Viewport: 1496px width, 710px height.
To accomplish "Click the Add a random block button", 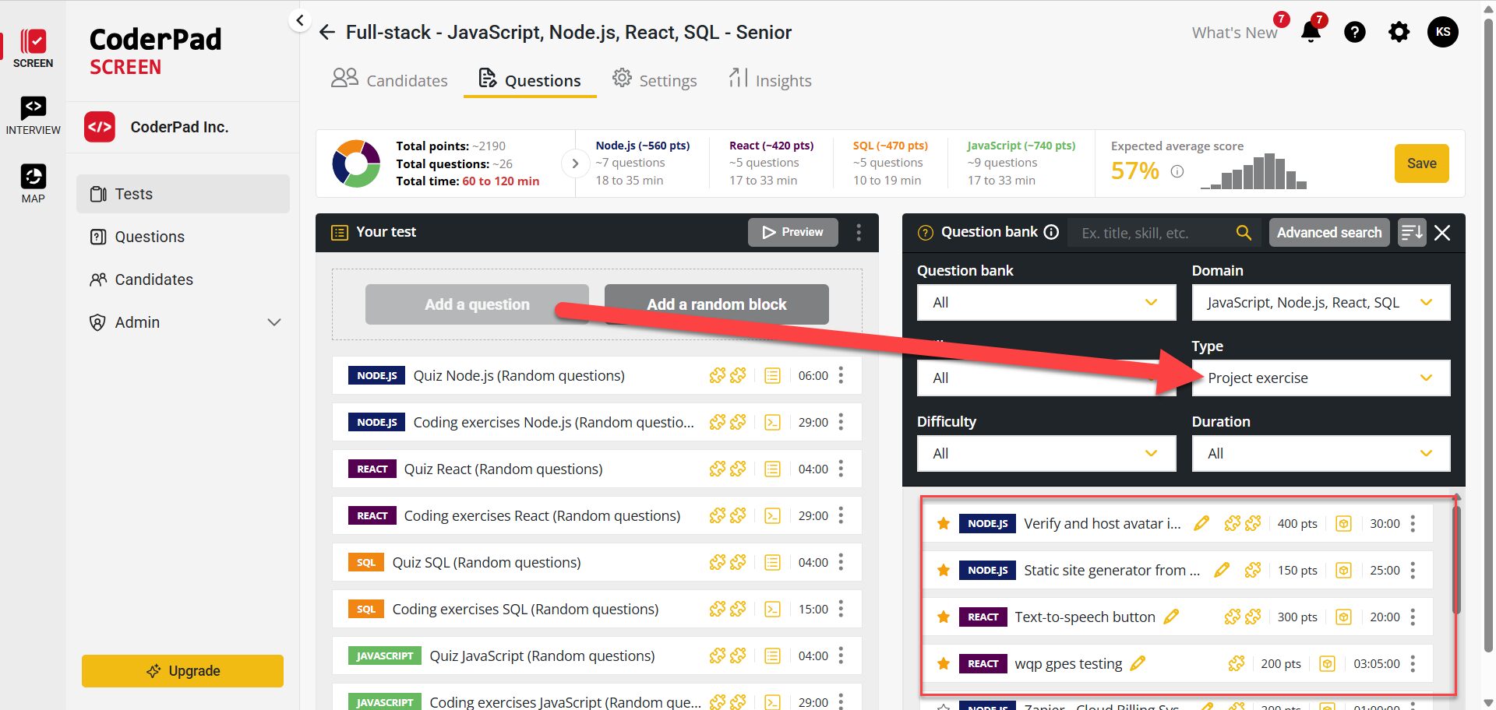I will pos(716,304).
